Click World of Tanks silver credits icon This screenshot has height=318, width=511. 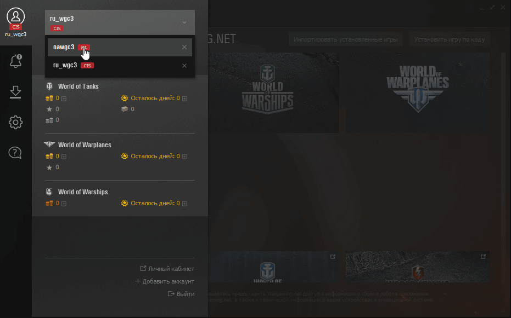49,120
